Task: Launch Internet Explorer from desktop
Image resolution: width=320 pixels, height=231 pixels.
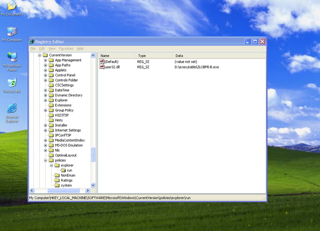Action: 12,108
